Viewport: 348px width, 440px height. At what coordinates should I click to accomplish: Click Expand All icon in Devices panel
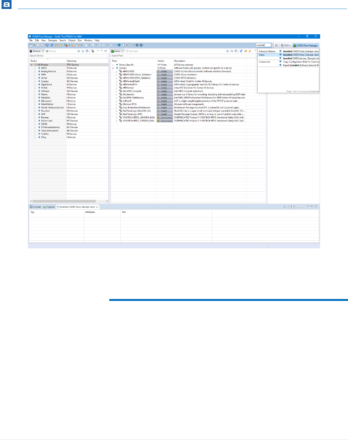pos(79,51)
